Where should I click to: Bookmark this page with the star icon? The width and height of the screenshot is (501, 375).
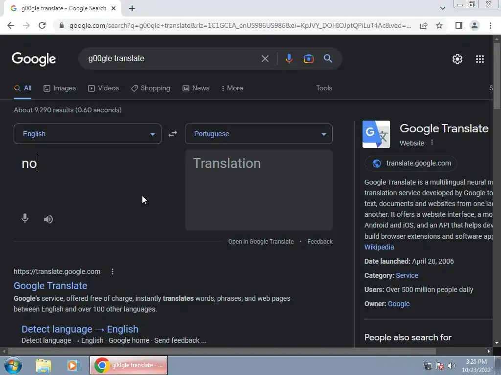(x=439, y=25)
